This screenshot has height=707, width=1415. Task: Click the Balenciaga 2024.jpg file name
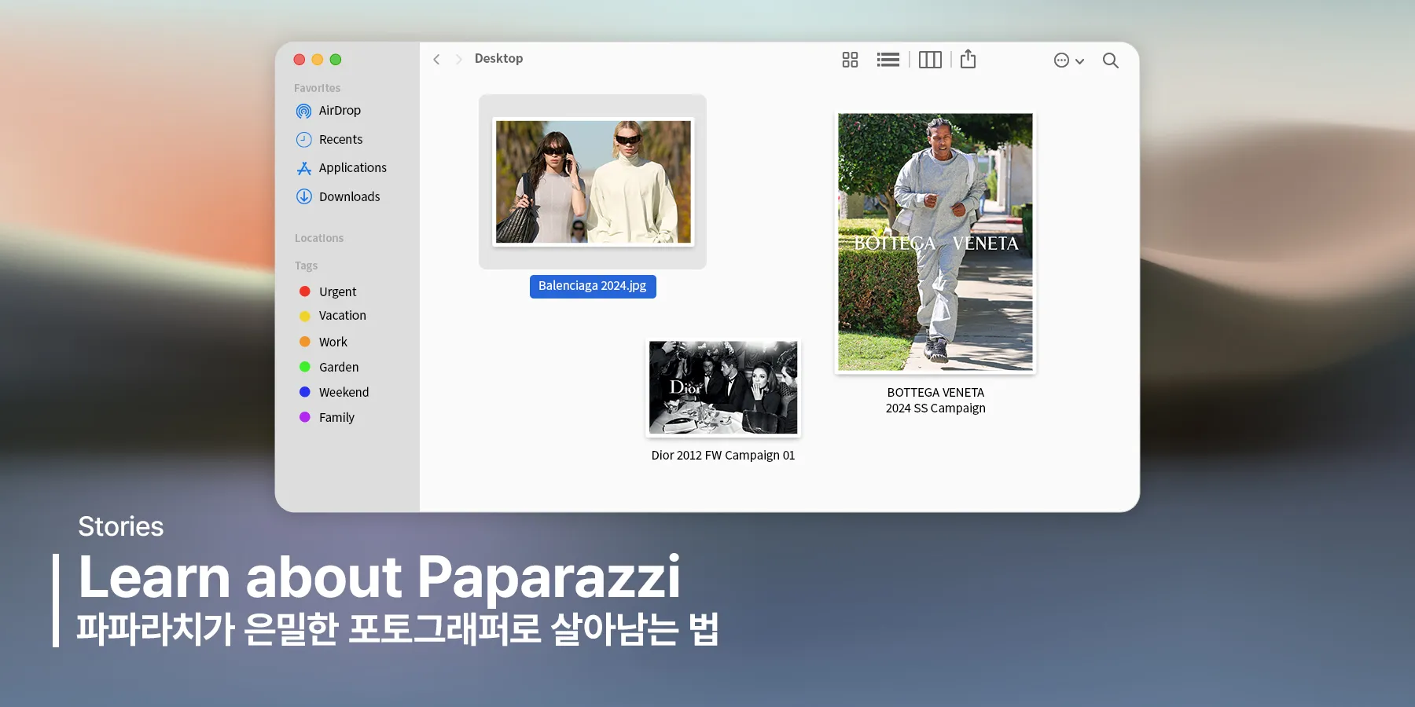(593, 286)
